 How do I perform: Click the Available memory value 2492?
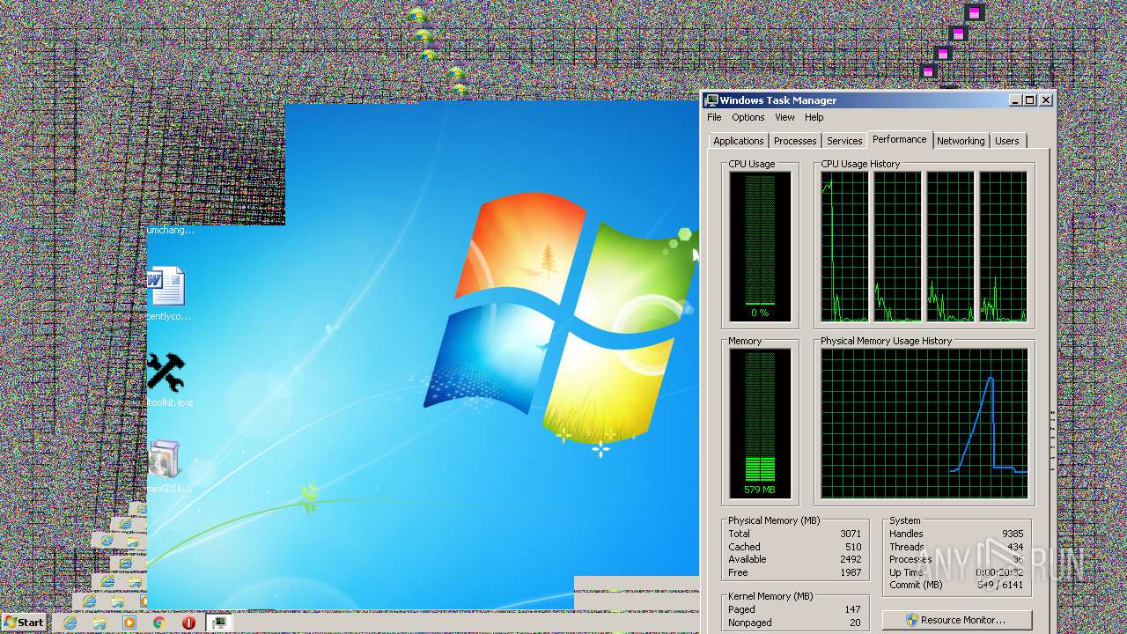(x=850, y=559)
